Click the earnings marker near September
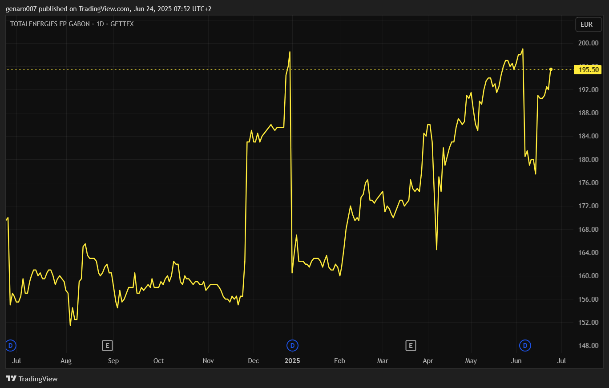The image size is (609, 388). 107,345
